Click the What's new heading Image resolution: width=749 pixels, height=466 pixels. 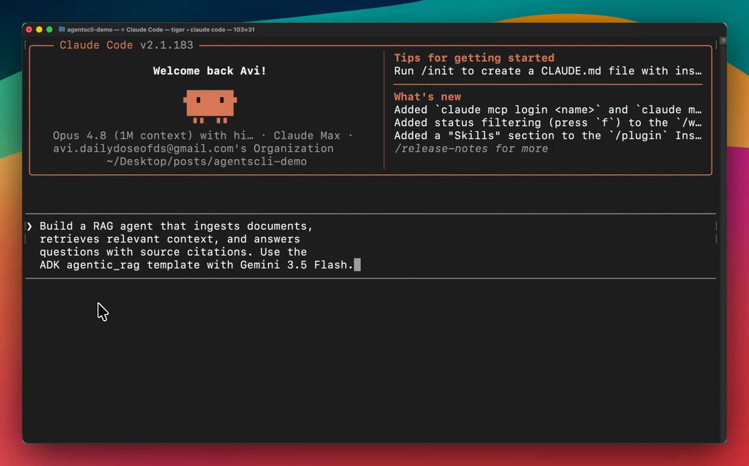pos(428,97)
